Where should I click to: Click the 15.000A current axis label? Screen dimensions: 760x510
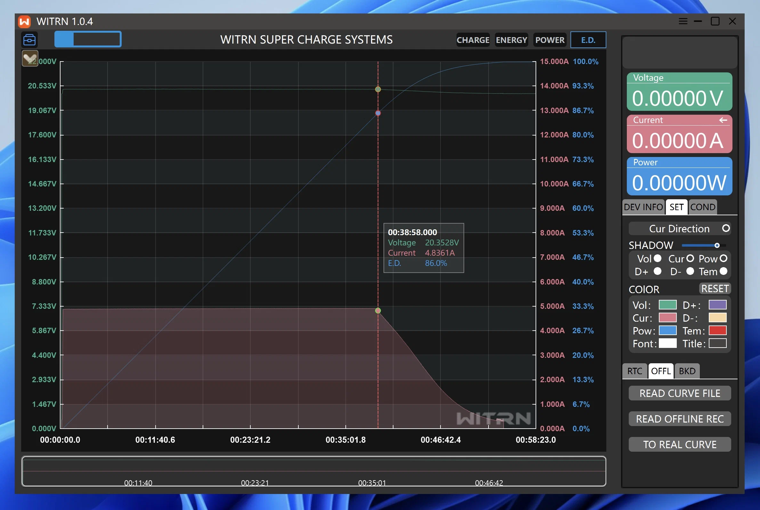pyautogui.click(x=554, y=62)
